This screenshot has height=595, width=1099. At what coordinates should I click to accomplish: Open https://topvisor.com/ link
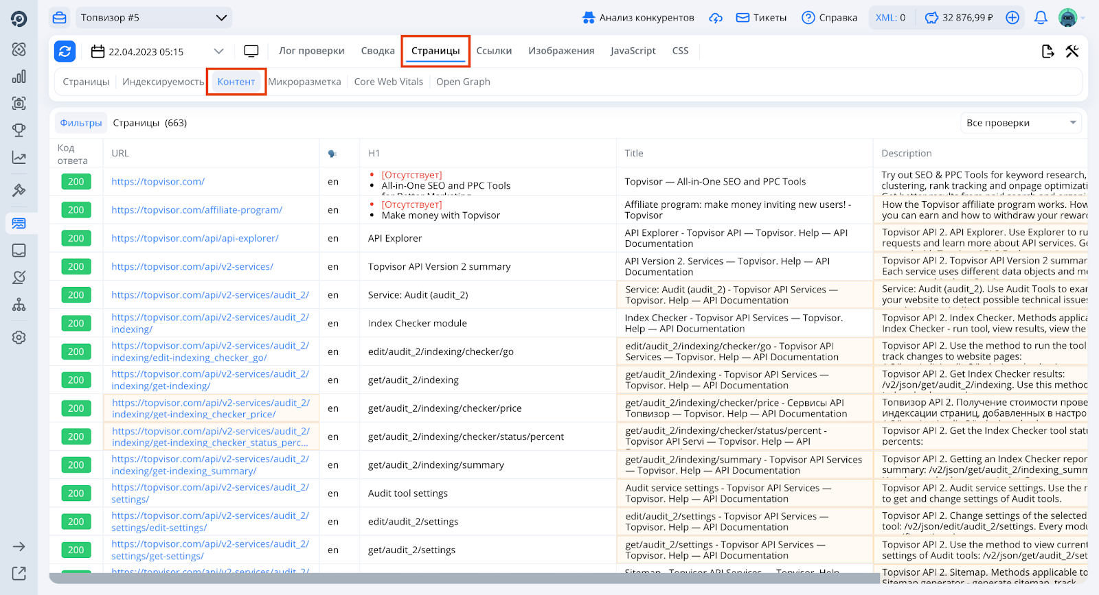coord(158,182)
